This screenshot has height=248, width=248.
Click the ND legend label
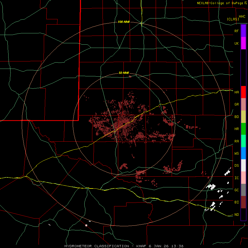coord(237,215)
